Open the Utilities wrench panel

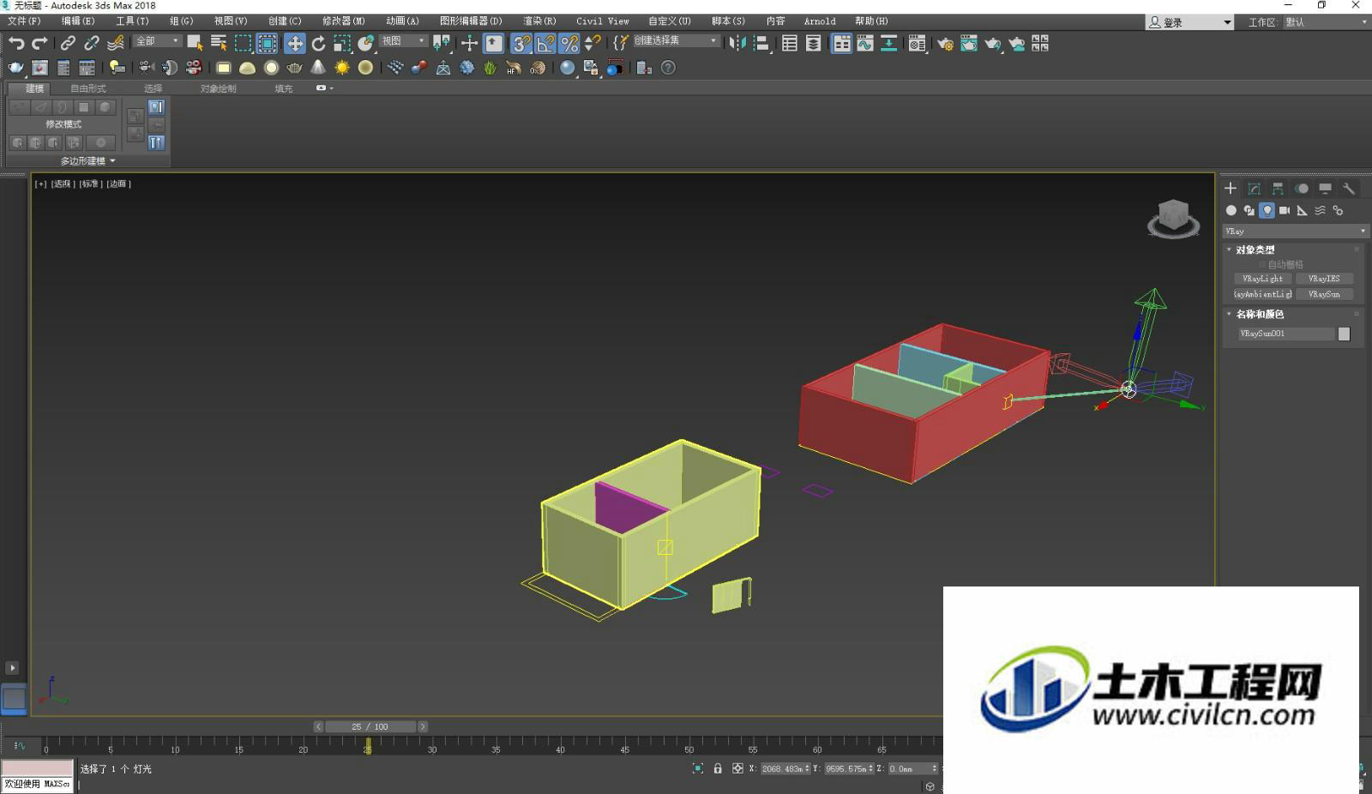[1349, 189]
